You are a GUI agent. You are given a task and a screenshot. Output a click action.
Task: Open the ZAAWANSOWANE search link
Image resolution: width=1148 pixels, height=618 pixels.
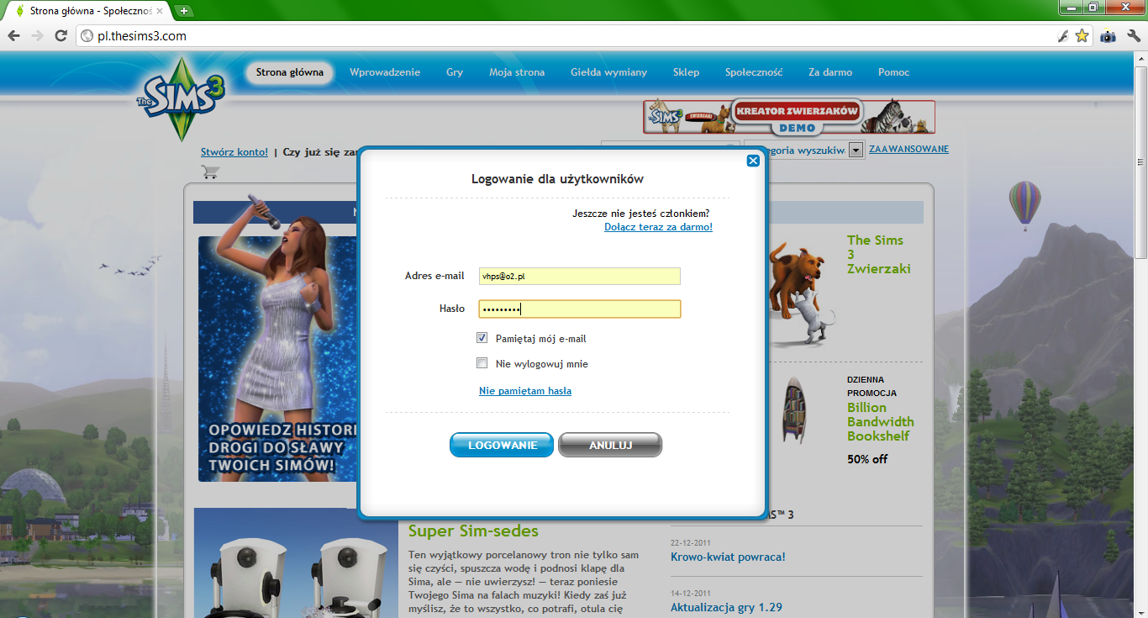908,150
